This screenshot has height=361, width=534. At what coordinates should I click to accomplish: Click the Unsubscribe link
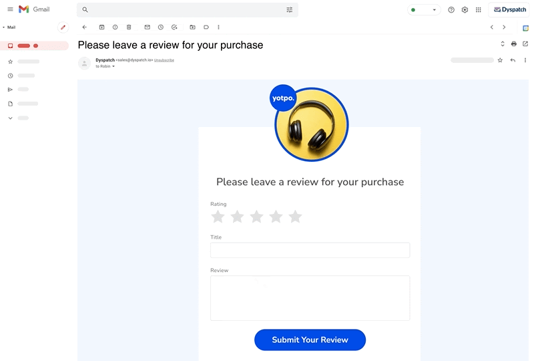[164, 60]
